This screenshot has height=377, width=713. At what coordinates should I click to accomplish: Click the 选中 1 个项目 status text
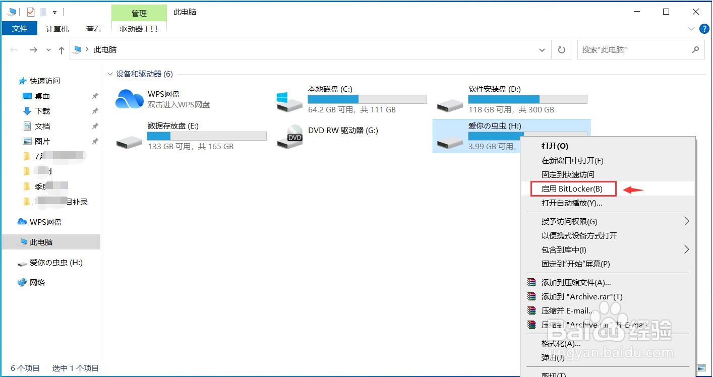76,368
